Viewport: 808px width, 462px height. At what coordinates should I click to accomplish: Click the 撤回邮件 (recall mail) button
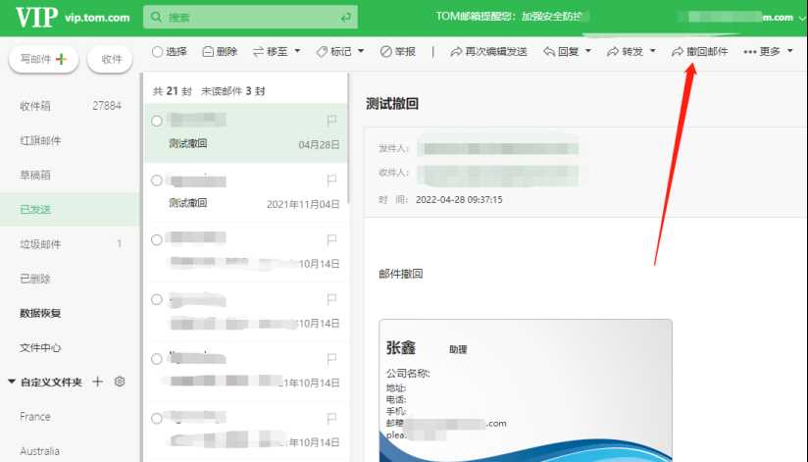tap(700, 52)
